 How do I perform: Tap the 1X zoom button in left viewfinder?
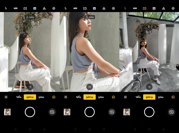pos(30,87)
